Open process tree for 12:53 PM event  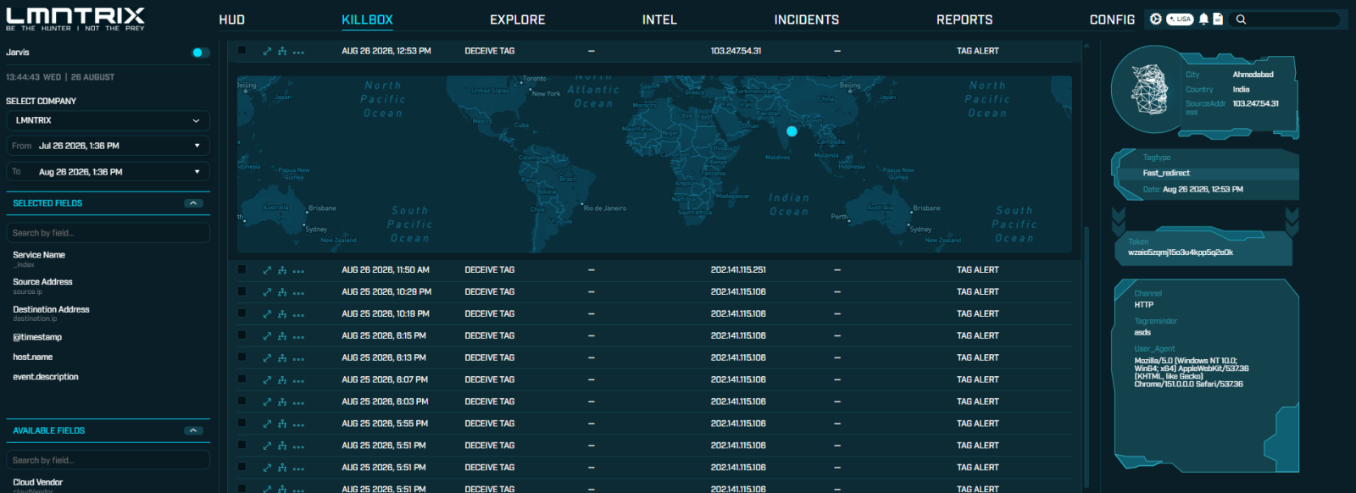click(x=282, y=52)
